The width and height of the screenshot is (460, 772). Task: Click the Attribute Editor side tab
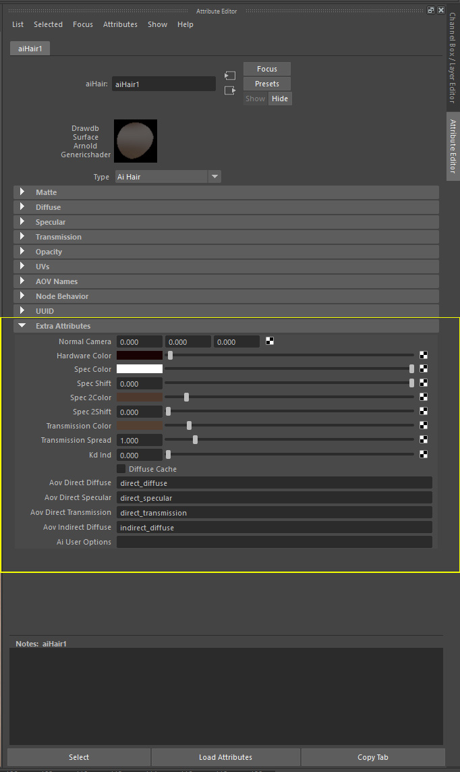click(x=453, y=146)
